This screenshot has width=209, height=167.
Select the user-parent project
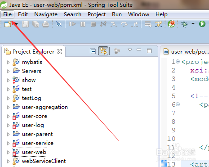[x=37, y=134]
